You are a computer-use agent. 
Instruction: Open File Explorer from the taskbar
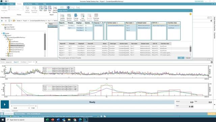69,120
